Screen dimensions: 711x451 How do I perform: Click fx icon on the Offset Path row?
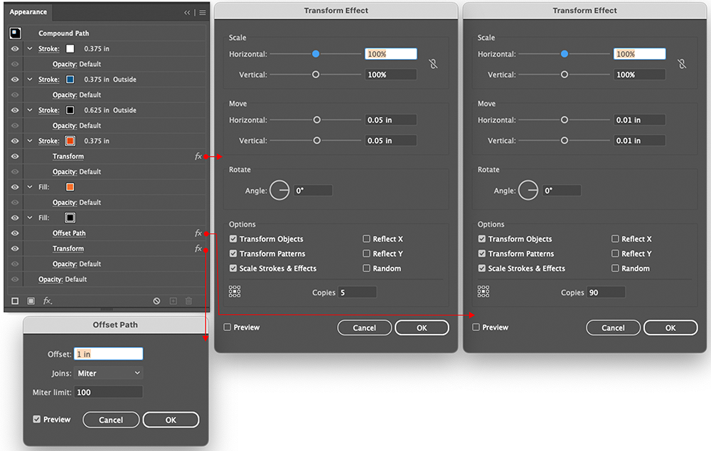click(198, 233)
